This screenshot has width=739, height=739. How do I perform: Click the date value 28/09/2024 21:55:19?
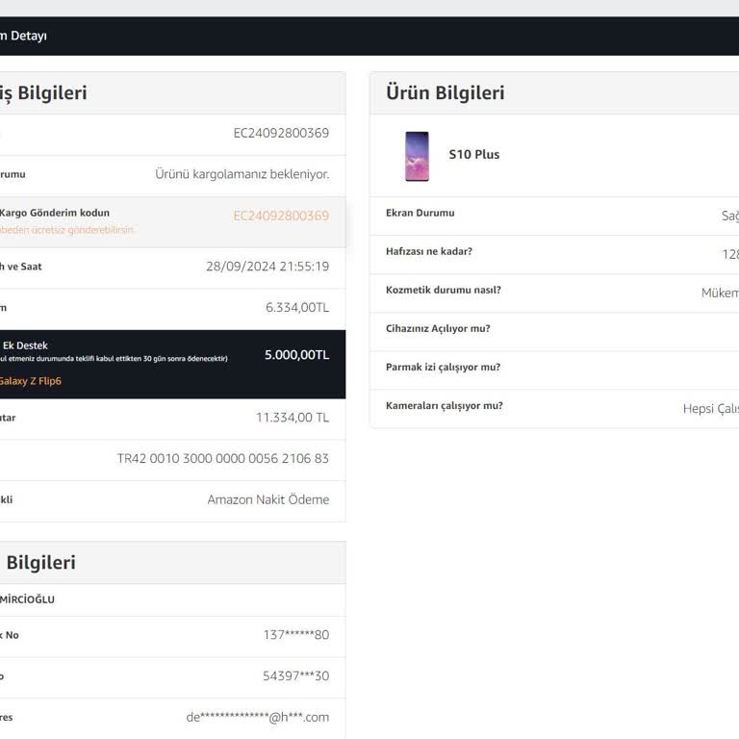268,267
